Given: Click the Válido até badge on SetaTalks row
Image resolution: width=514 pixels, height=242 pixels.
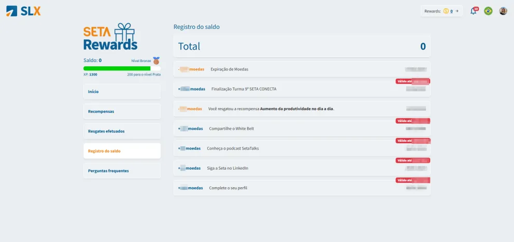Looking at the screenshot, I should (x=413, y=141).
